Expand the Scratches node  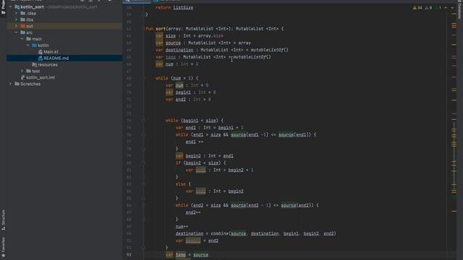(x=11, y=84)
